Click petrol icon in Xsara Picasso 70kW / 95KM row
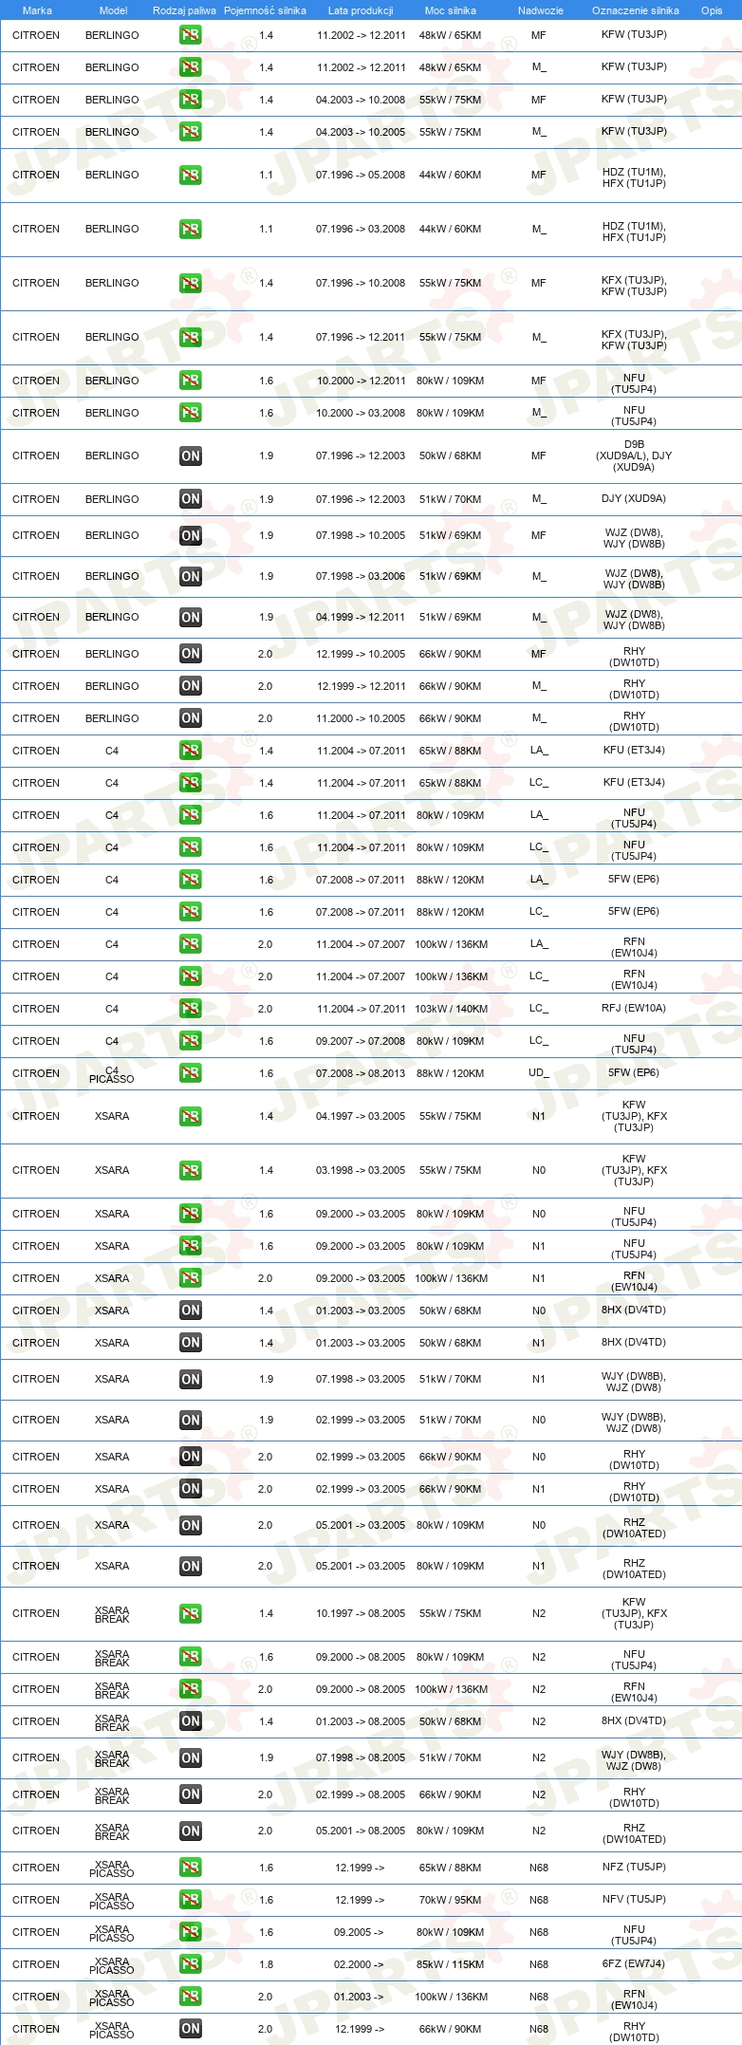Image resolution: width=742 pixels, height=2045 pixels. (191, 1900)
